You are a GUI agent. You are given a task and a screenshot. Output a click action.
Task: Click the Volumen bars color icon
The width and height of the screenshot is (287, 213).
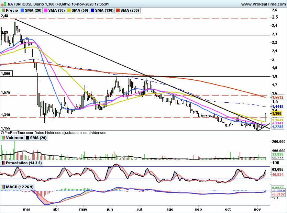3,138
